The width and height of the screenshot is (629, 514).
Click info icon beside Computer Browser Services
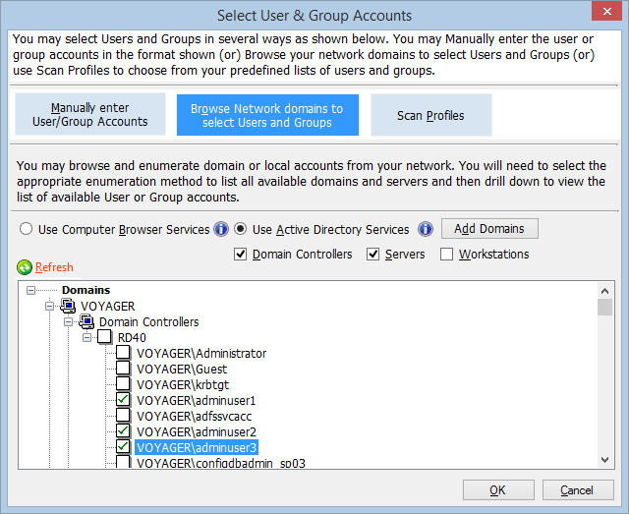click(221, 230)
